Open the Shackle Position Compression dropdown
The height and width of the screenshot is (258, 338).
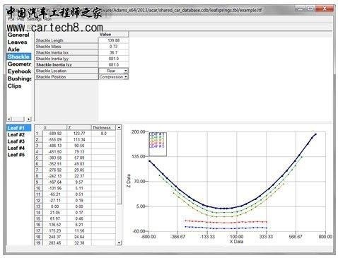(113, 77)
